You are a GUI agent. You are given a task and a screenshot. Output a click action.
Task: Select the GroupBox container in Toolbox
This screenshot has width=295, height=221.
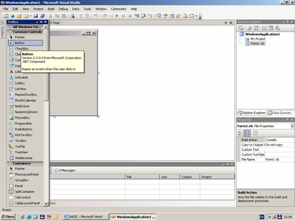[26, 180]
